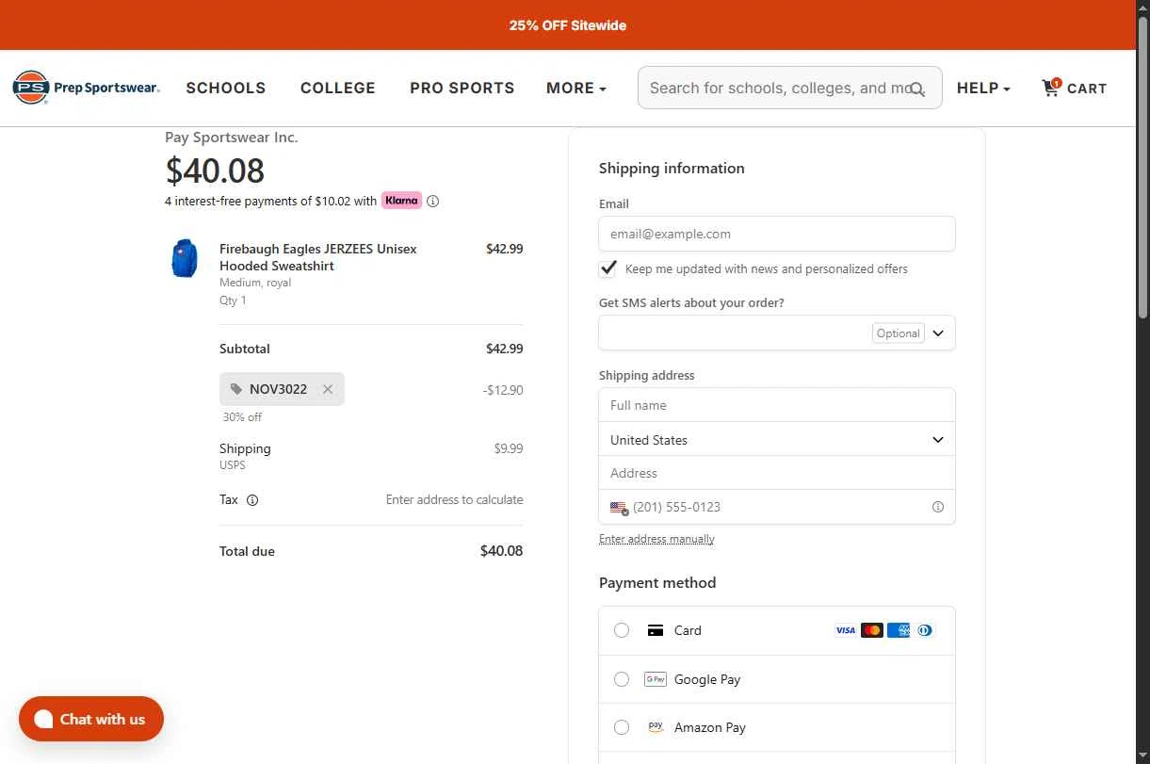Viewport: 1150px width, 764px height.
Task: Open the United States country dropdown
Action: [x=777, y=440]
